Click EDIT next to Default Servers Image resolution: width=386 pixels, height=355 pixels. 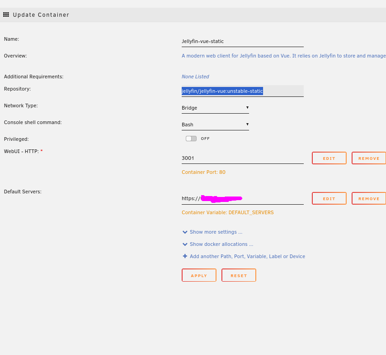pyautogui.click(x=329, y=198)
